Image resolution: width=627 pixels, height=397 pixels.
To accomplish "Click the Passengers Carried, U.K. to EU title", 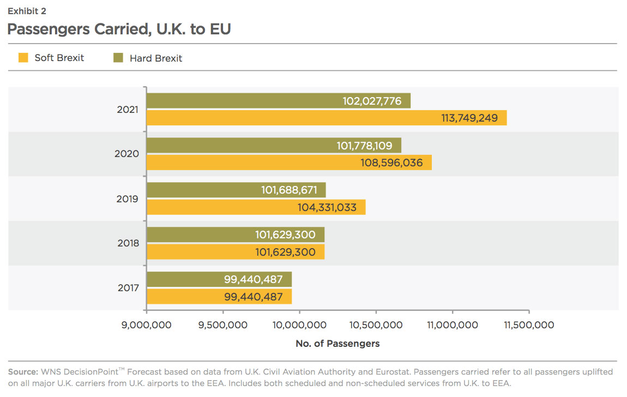I will click(119, 29).
